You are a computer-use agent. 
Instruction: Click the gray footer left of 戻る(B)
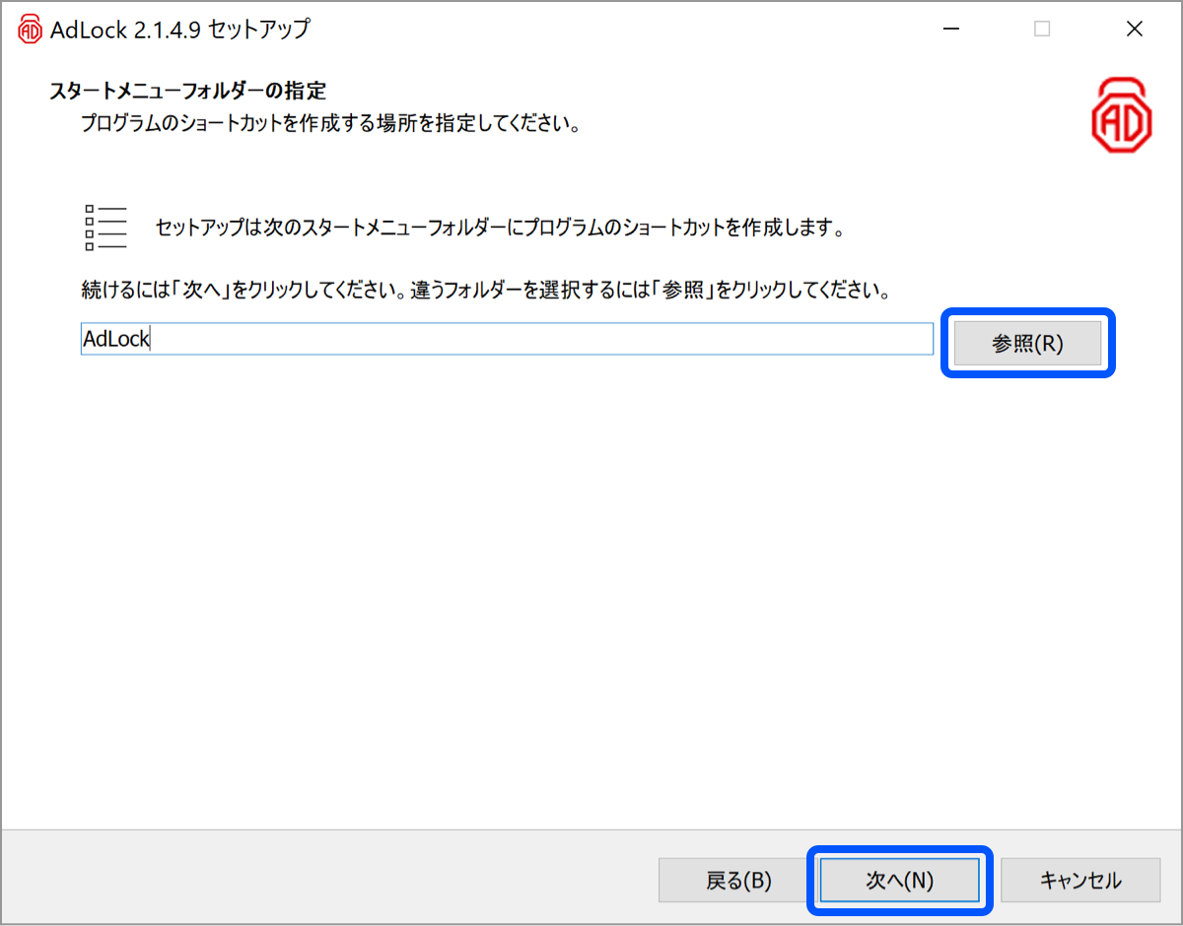[325, 879]
